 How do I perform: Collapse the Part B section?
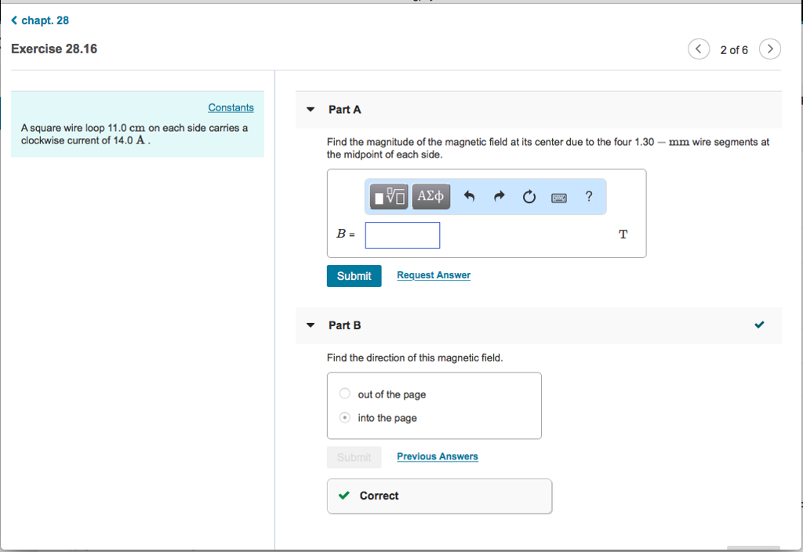pyautogui.click(x=311, y=325)
